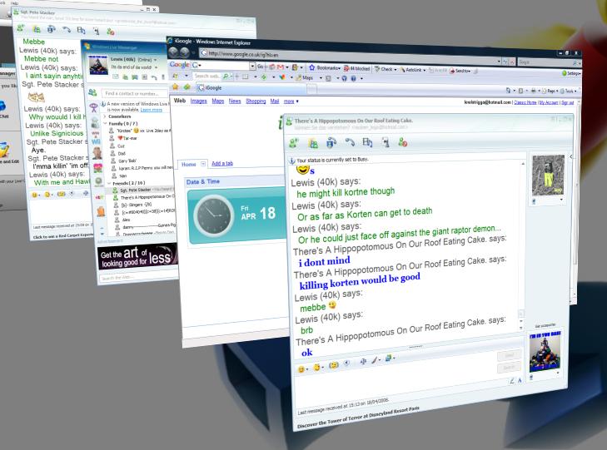Collapse Friends group in Messenger contact list

tap(109, 182)
